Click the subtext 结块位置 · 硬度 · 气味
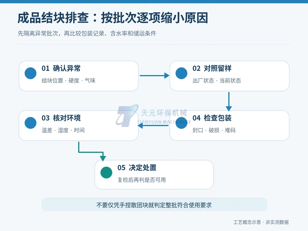 tap(69, 80)
